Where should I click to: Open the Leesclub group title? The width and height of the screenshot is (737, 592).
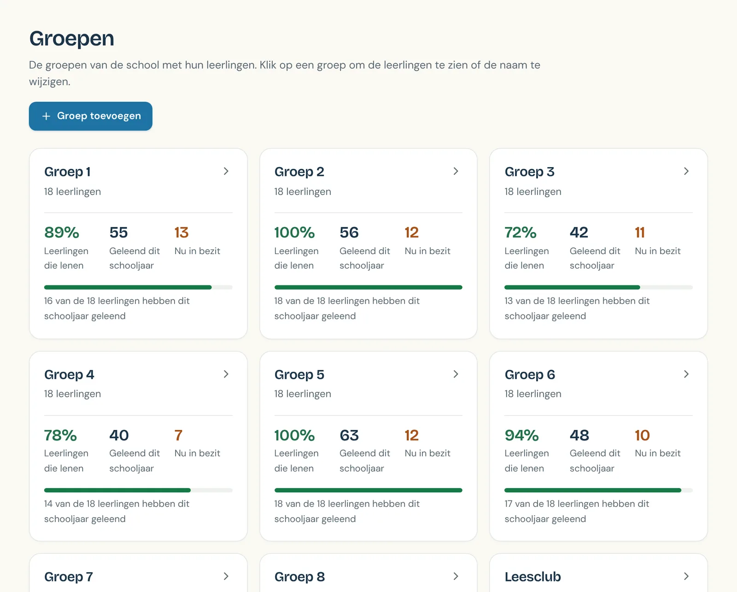pos(533,577)
